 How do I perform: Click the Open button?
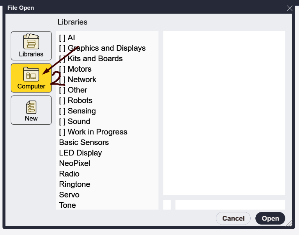pyautogui.click(x=270, y=219)
